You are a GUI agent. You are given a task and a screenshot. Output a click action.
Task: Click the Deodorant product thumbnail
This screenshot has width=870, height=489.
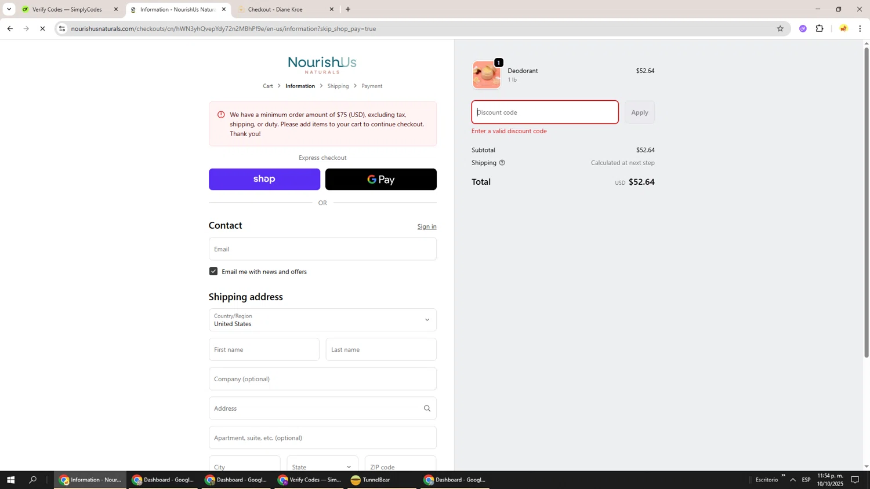click(x=487, y=75)
